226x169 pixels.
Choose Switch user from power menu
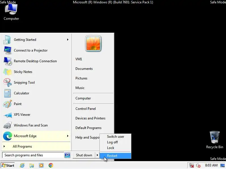pyautogui.click(x=116, y=137)
